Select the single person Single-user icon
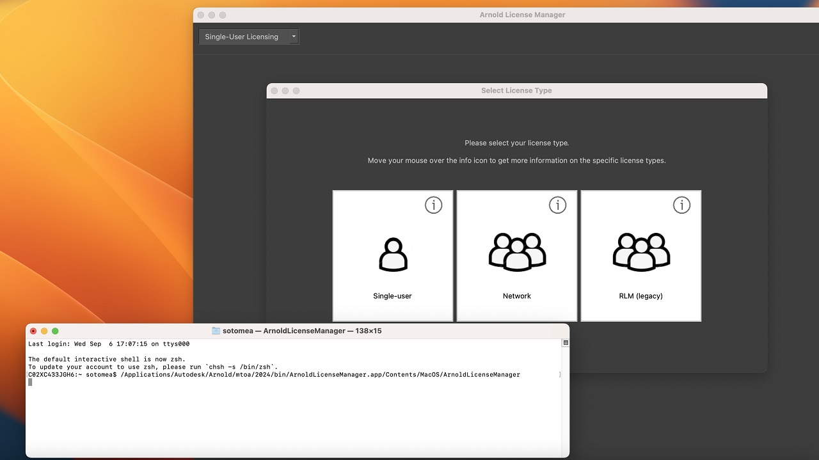The width and height of the screenshot is (819, 460). coord(393,254)
